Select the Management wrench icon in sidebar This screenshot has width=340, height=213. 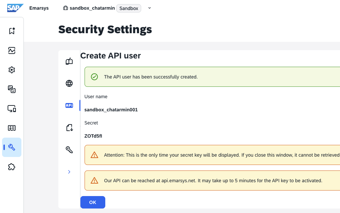pos(12,147)
